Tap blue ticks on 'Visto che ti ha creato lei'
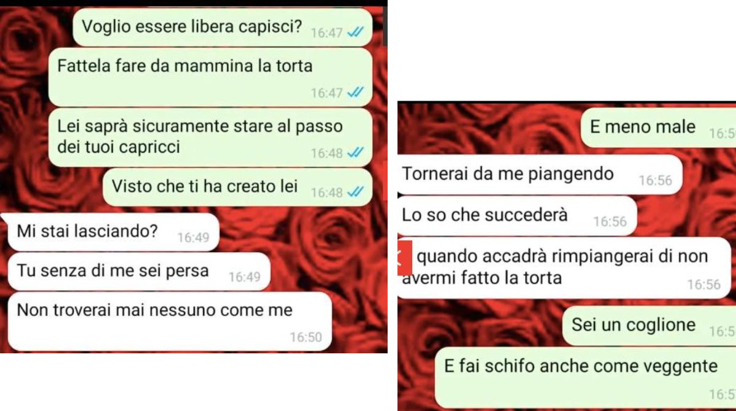This screenshot has height=411, width=736. coord(356,192)
